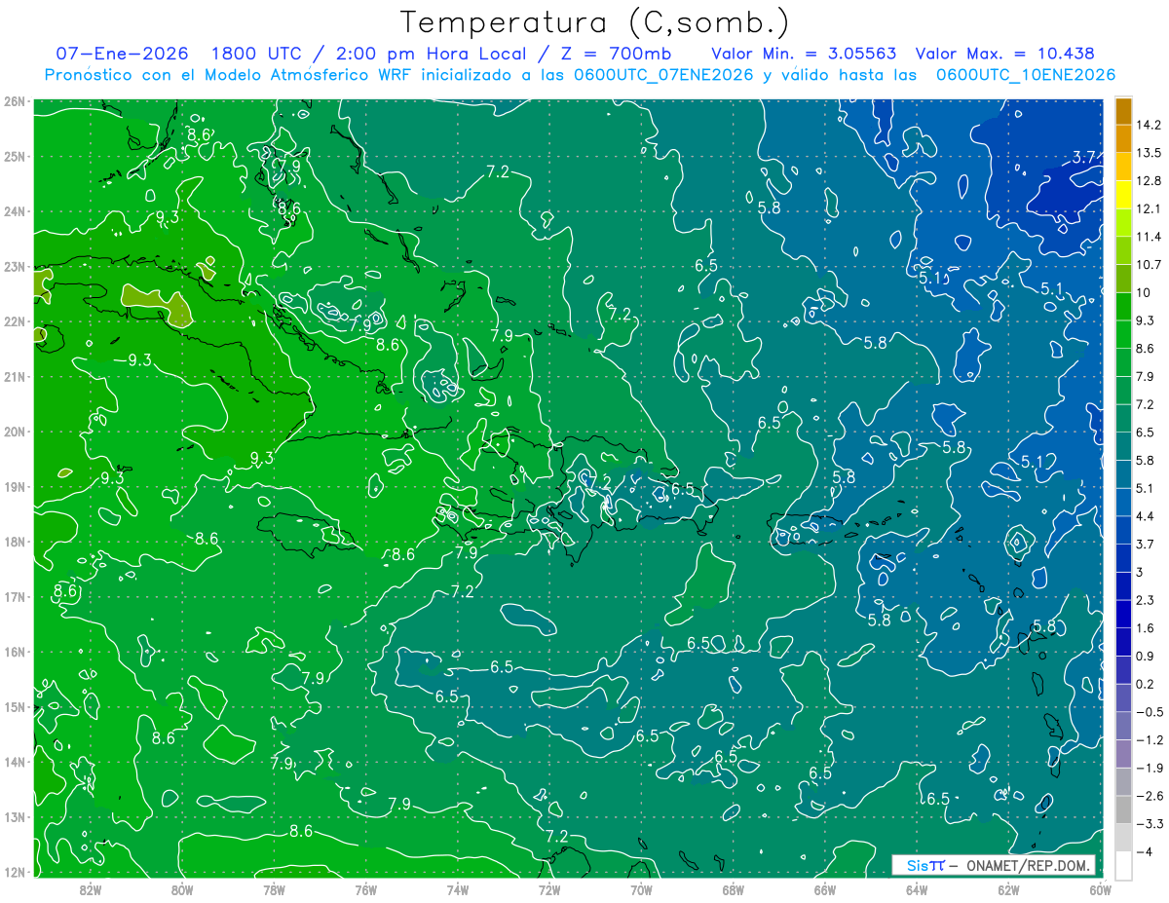Click the yellow swatch between 12.1 and 12.8

coord(1123,195)
